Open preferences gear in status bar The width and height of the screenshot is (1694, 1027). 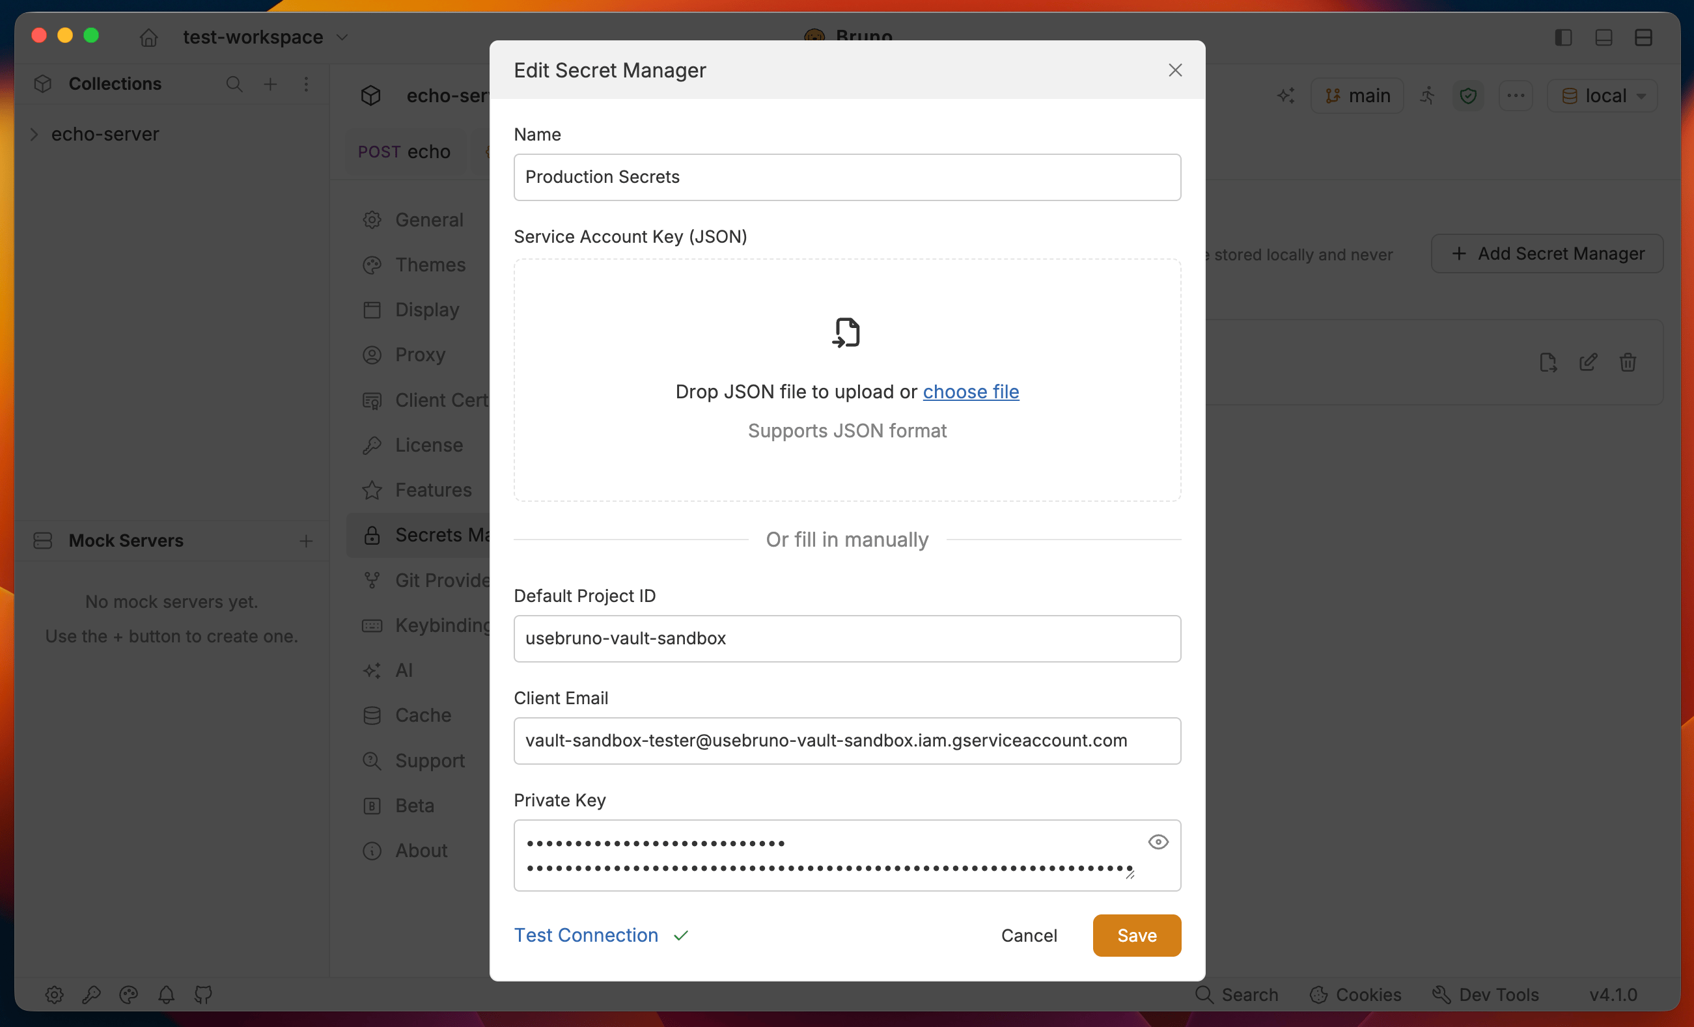(54, 994)
